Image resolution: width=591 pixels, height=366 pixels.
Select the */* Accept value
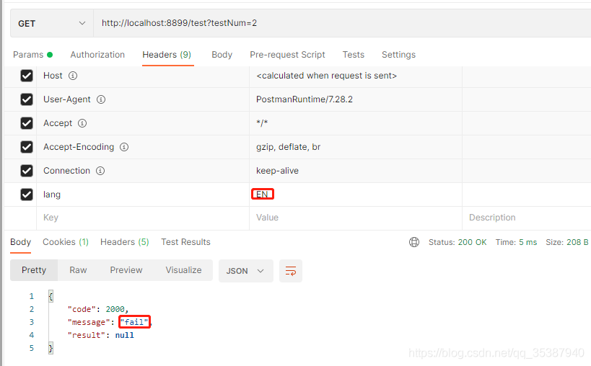pyautogui.click(x=262, y=122)
